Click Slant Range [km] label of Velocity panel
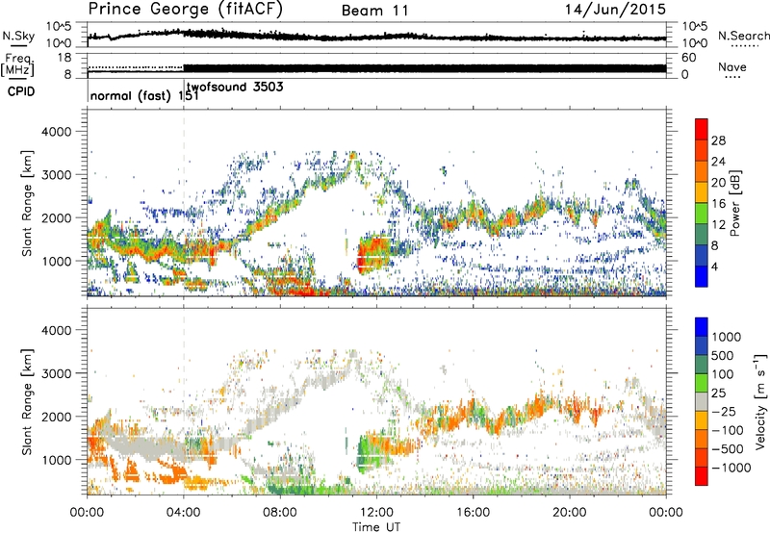The height and width of the screenshot is (533, 770). click(x=27, y=401)
